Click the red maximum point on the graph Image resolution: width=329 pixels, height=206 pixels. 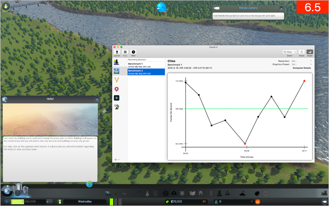pos(304,81)
